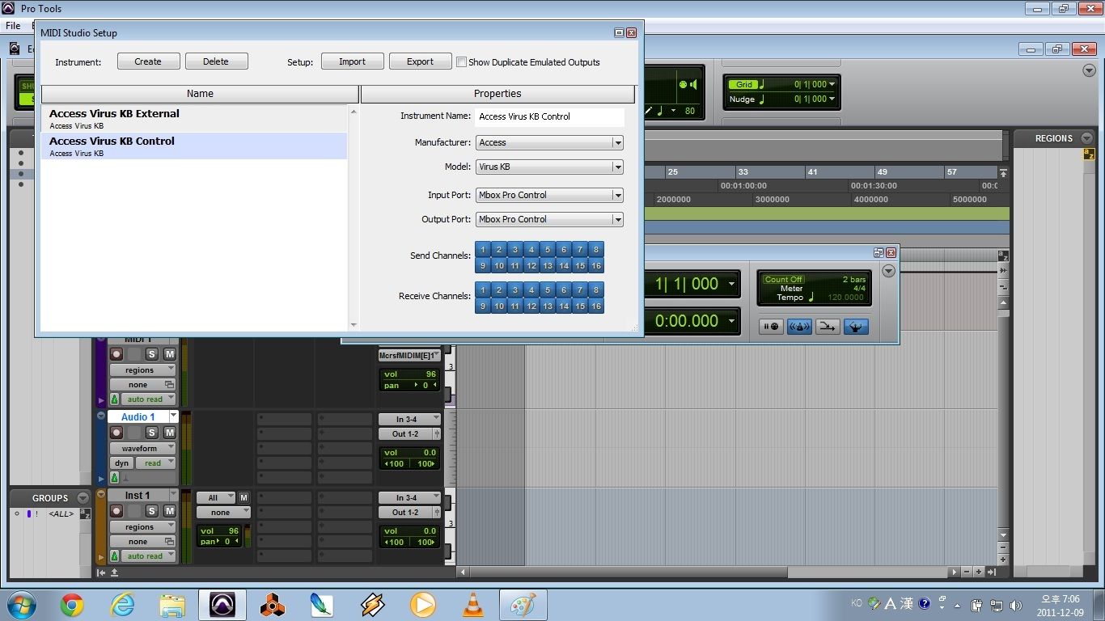The height and width of the screenshot is (621, 1105).
Task: Click the Inst 1 volume display
Action: 218,531
